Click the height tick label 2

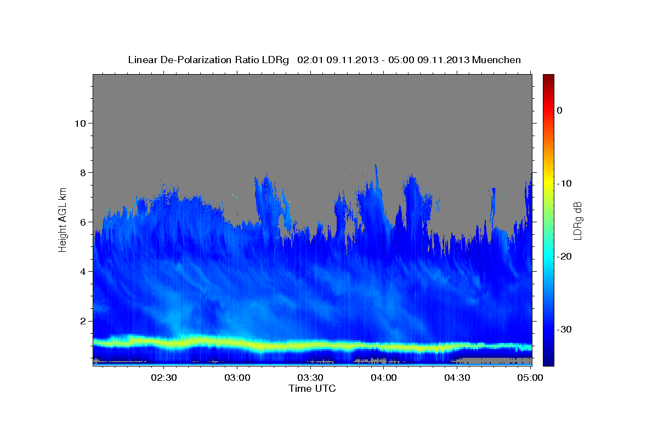click(82, 320)
